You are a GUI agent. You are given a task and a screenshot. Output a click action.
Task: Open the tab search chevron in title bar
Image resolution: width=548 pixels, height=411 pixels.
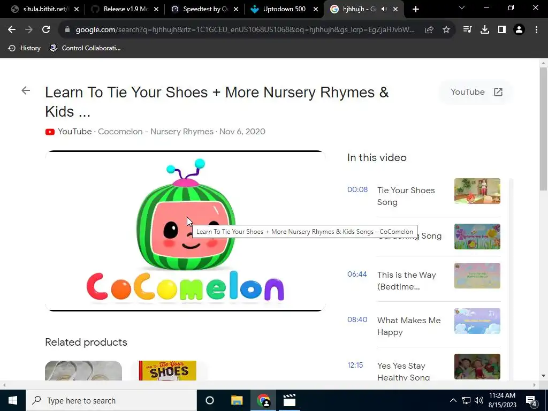click(x=462, y=7)
